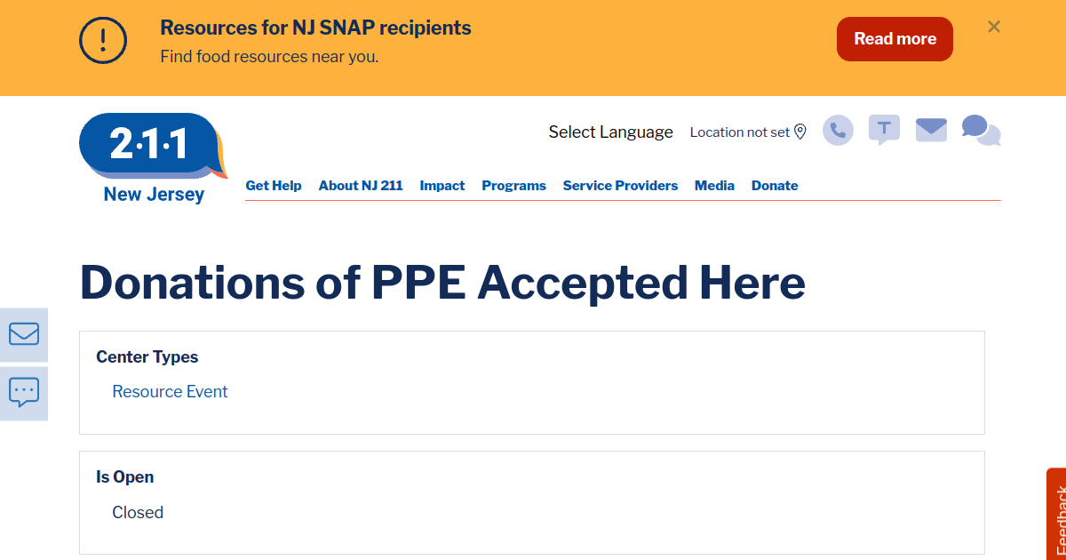Click the text message icon in header

pyautogui.click(x=884, y=130)
